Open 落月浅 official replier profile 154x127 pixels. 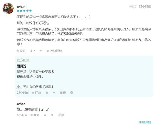22,66
